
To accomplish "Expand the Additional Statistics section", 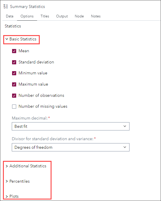I will coord(26,166).
